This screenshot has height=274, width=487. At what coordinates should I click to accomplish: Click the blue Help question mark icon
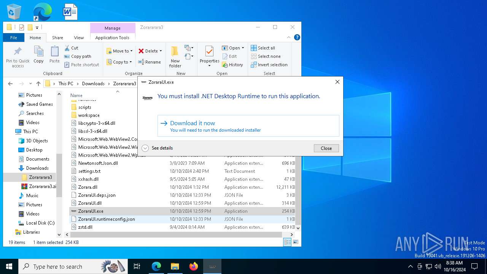pos(297,37)
